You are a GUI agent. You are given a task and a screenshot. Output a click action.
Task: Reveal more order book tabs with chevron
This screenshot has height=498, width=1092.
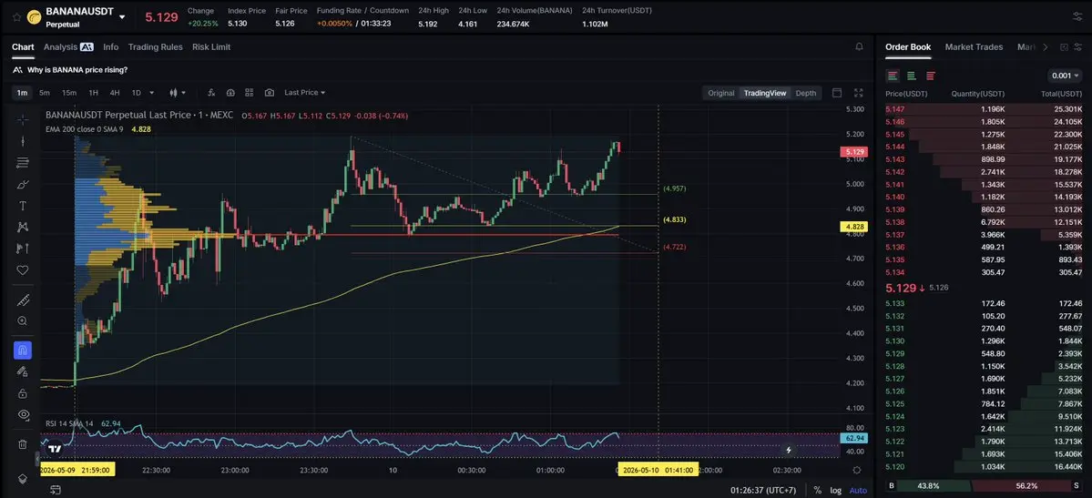pyautogui.click(x=1045, y=46)
